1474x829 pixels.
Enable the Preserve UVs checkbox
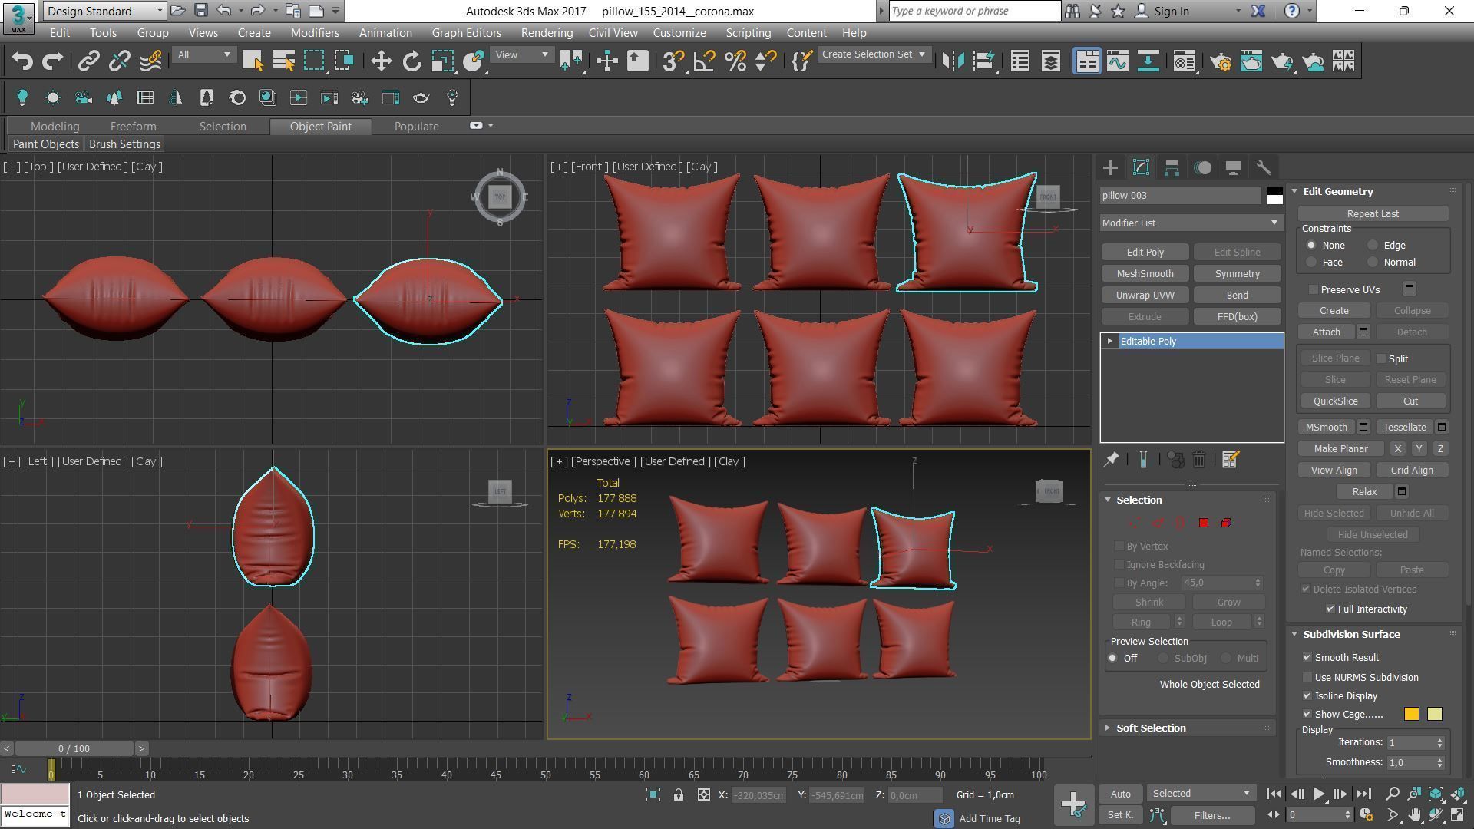[1314, 289]
